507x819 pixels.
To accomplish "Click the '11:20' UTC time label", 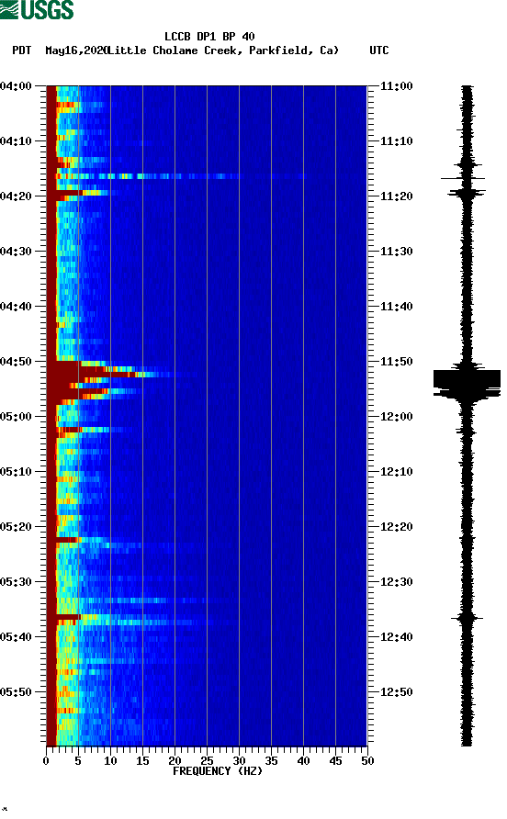I will [x=396, y=196].
